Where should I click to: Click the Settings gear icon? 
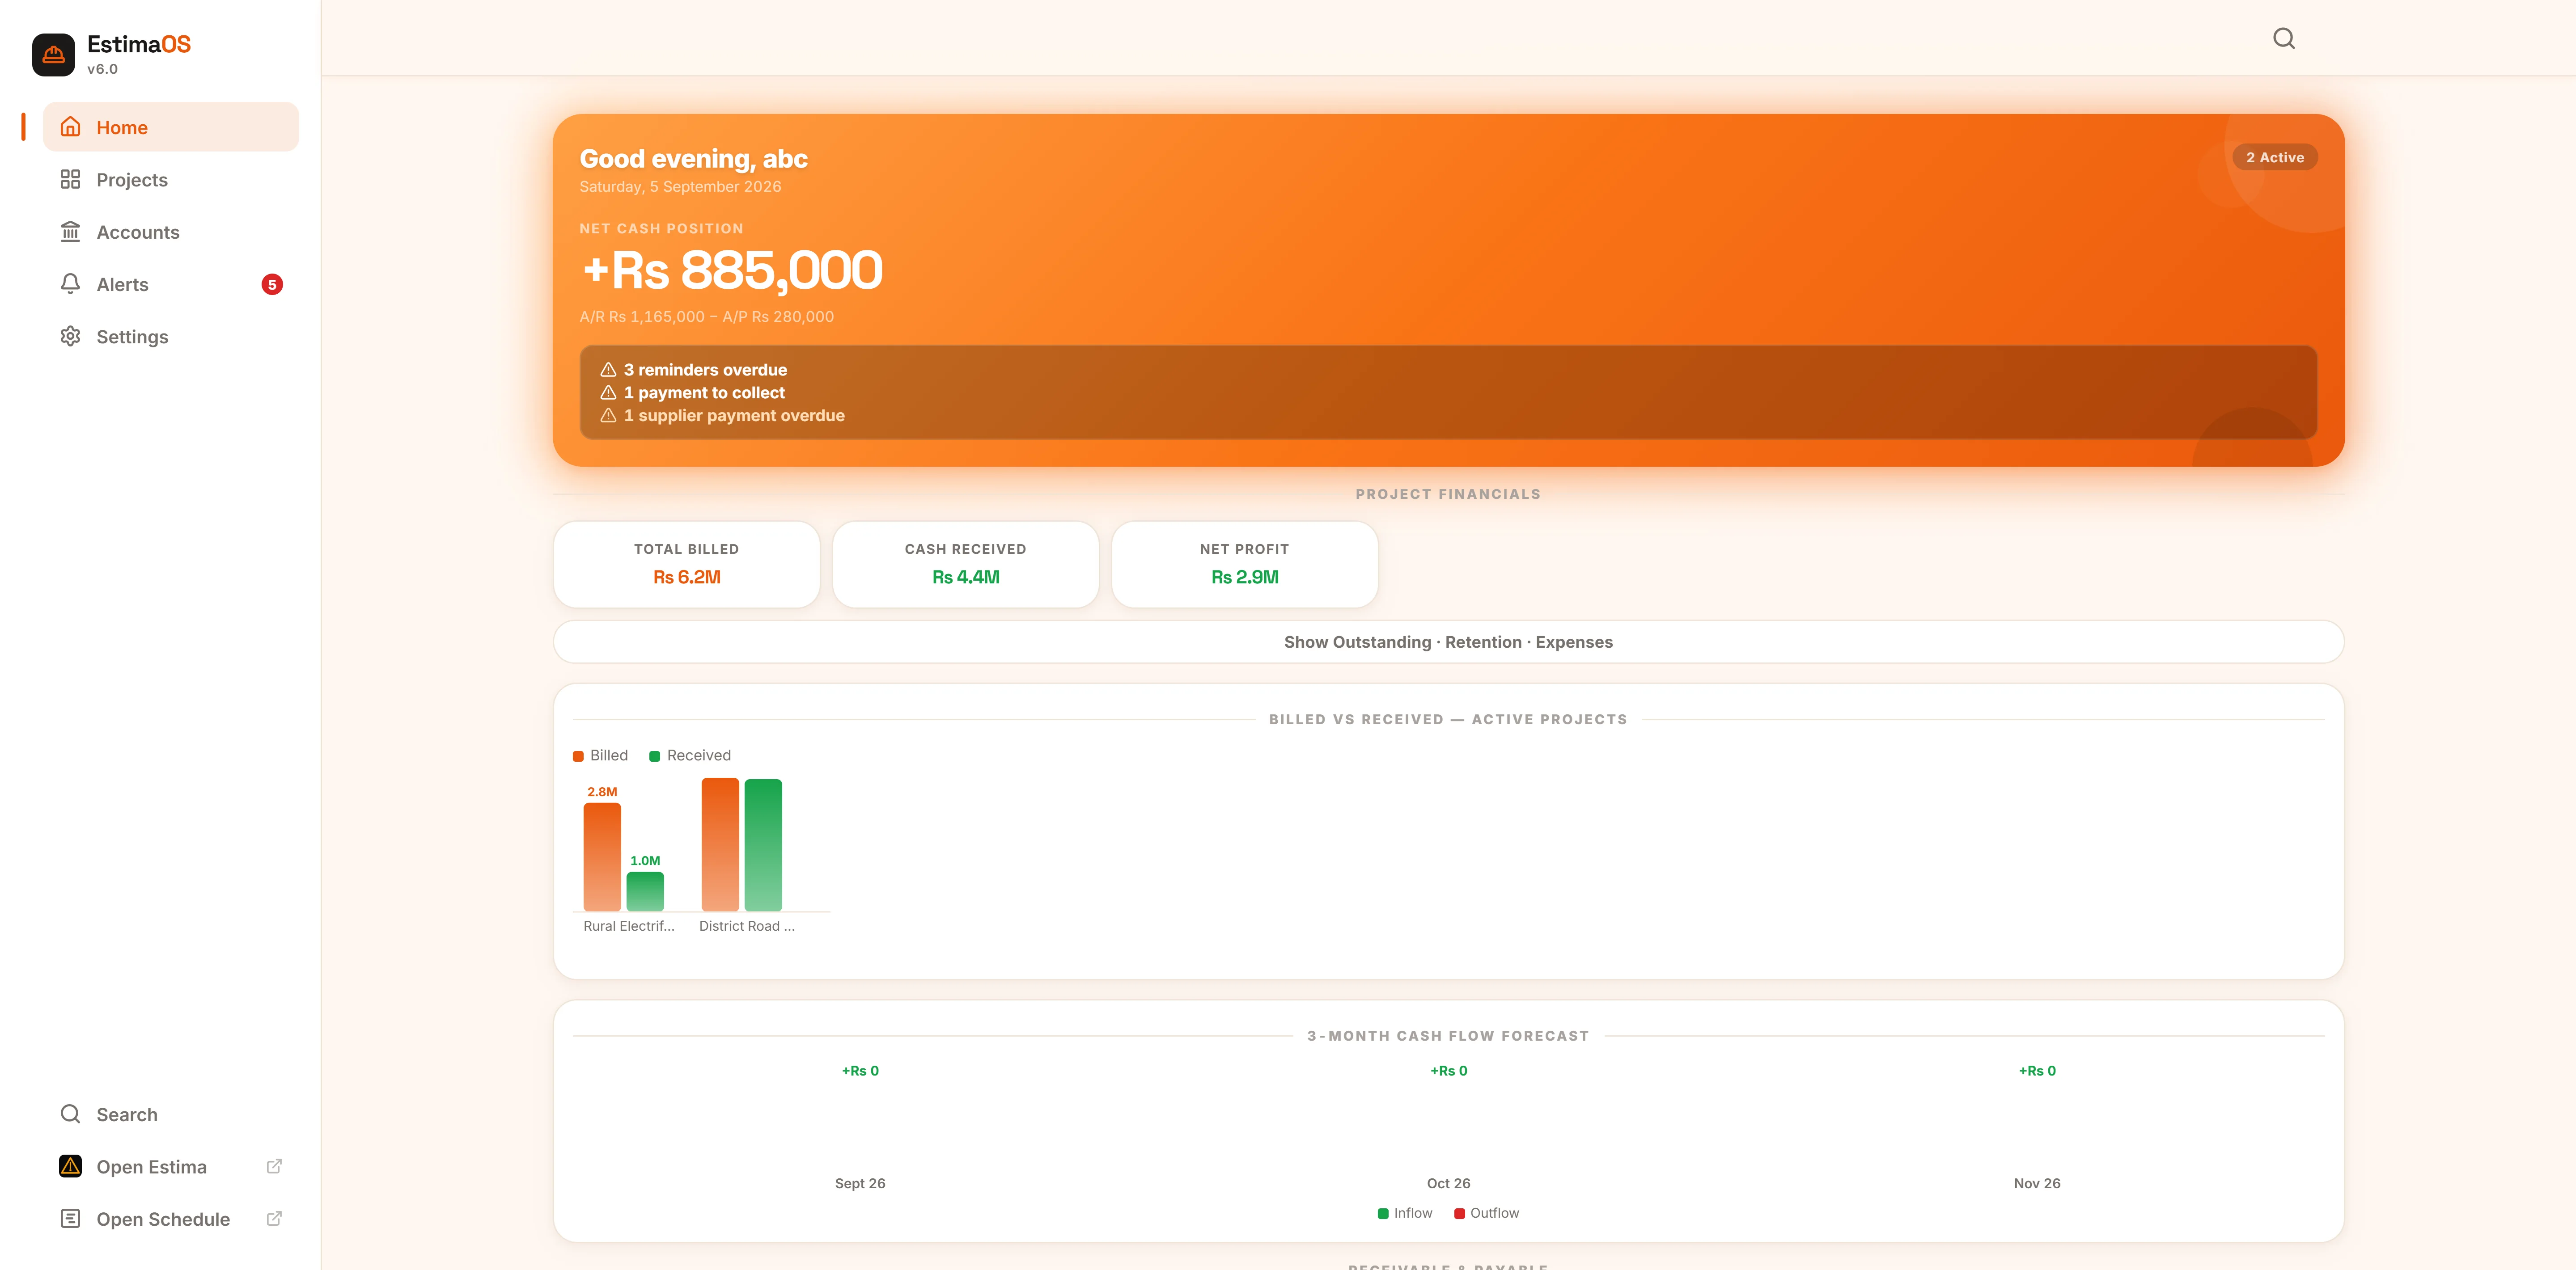(70, 336)
